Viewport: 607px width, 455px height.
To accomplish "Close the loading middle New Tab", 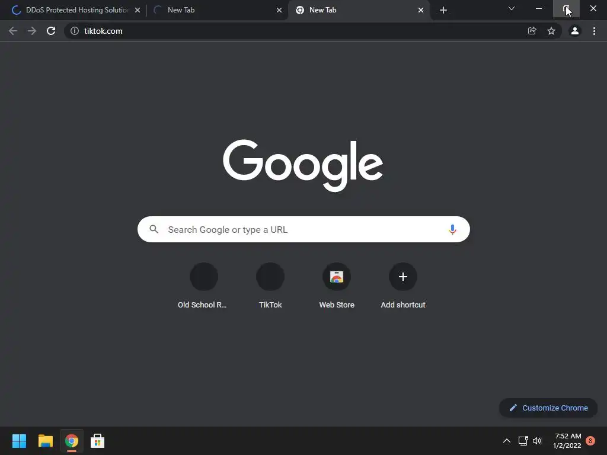I will (x=279, y=11).
